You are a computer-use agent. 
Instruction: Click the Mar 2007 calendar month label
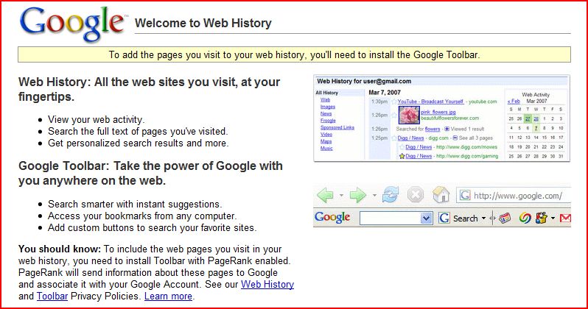[x=536, y=101]
